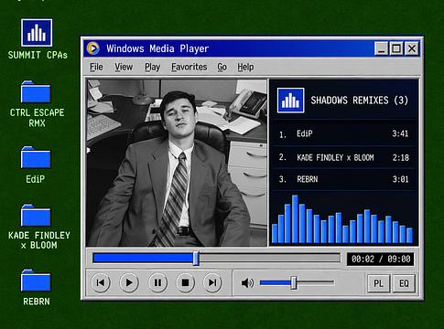The width and height of the screenshot is (444, 329).
Task: Select track 3 REBRN in playlist
Action: tap(343, 179)
